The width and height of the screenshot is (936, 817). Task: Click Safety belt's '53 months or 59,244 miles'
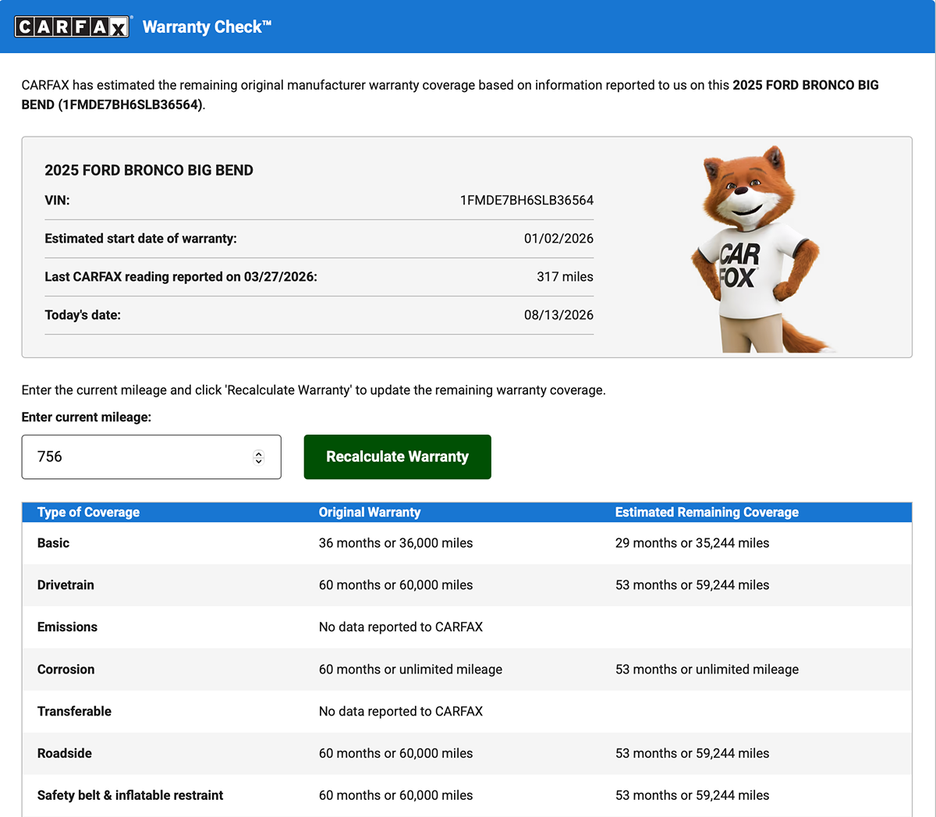pyautogui.click(x=692, y=796)
